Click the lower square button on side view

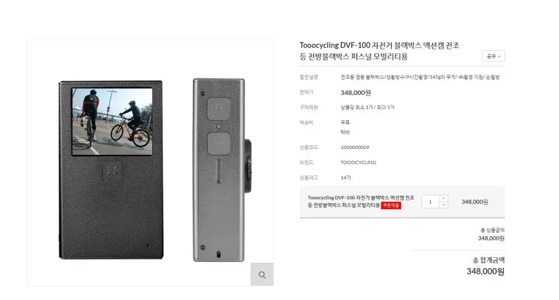[x=219, y=143]
